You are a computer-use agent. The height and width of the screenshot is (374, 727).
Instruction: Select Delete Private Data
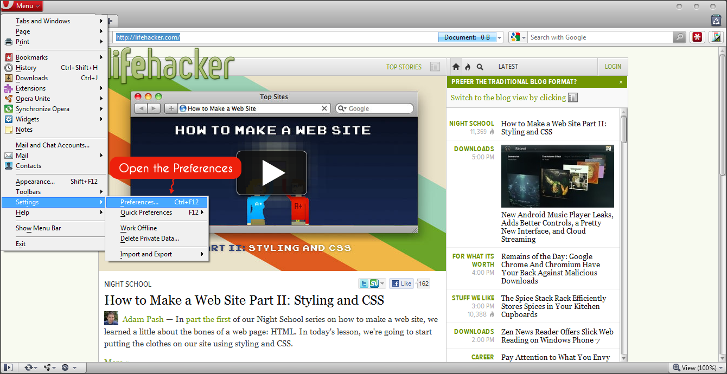point(157,238)
